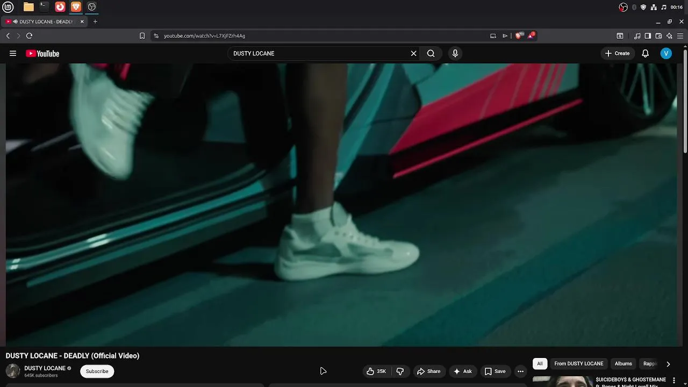This screenshot has width=688, height=387.
Task: Open the YouTube guide hamburger menu
Action: (13, 53)
